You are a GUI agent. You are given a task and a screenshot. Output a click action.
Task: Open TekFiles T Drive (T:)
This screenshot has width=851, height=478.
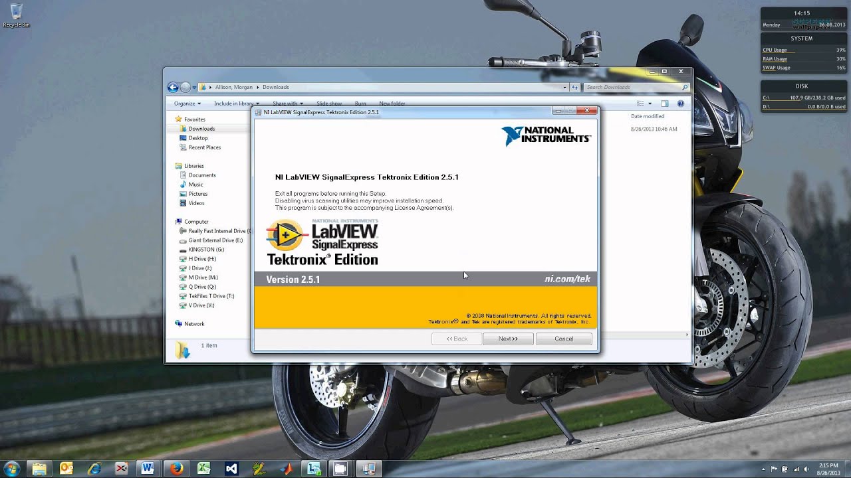click(x=207, y=296)
